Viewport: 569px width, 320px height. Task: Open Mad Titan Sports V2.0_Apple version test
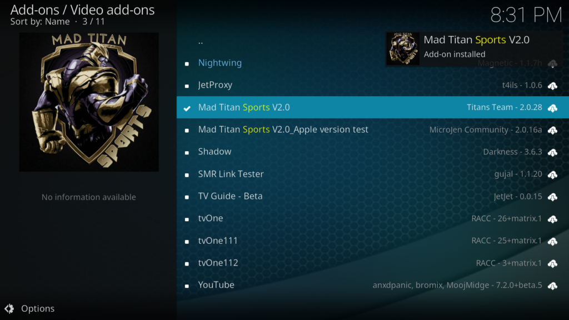click(373, 129)
